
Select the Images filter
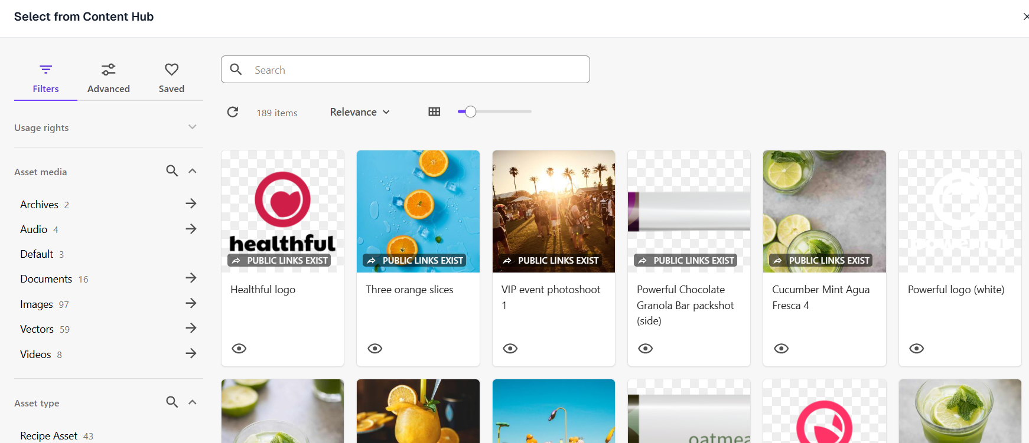(x=44, y=304)
